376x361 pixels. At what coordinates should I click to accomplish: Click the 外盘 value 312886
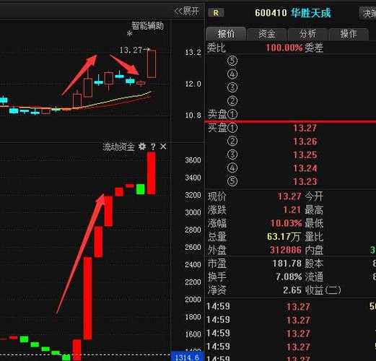286,250
